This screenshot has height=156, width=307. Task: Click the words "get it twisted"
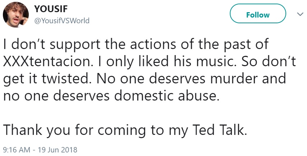pyautogui.click(x=46, y=79)
